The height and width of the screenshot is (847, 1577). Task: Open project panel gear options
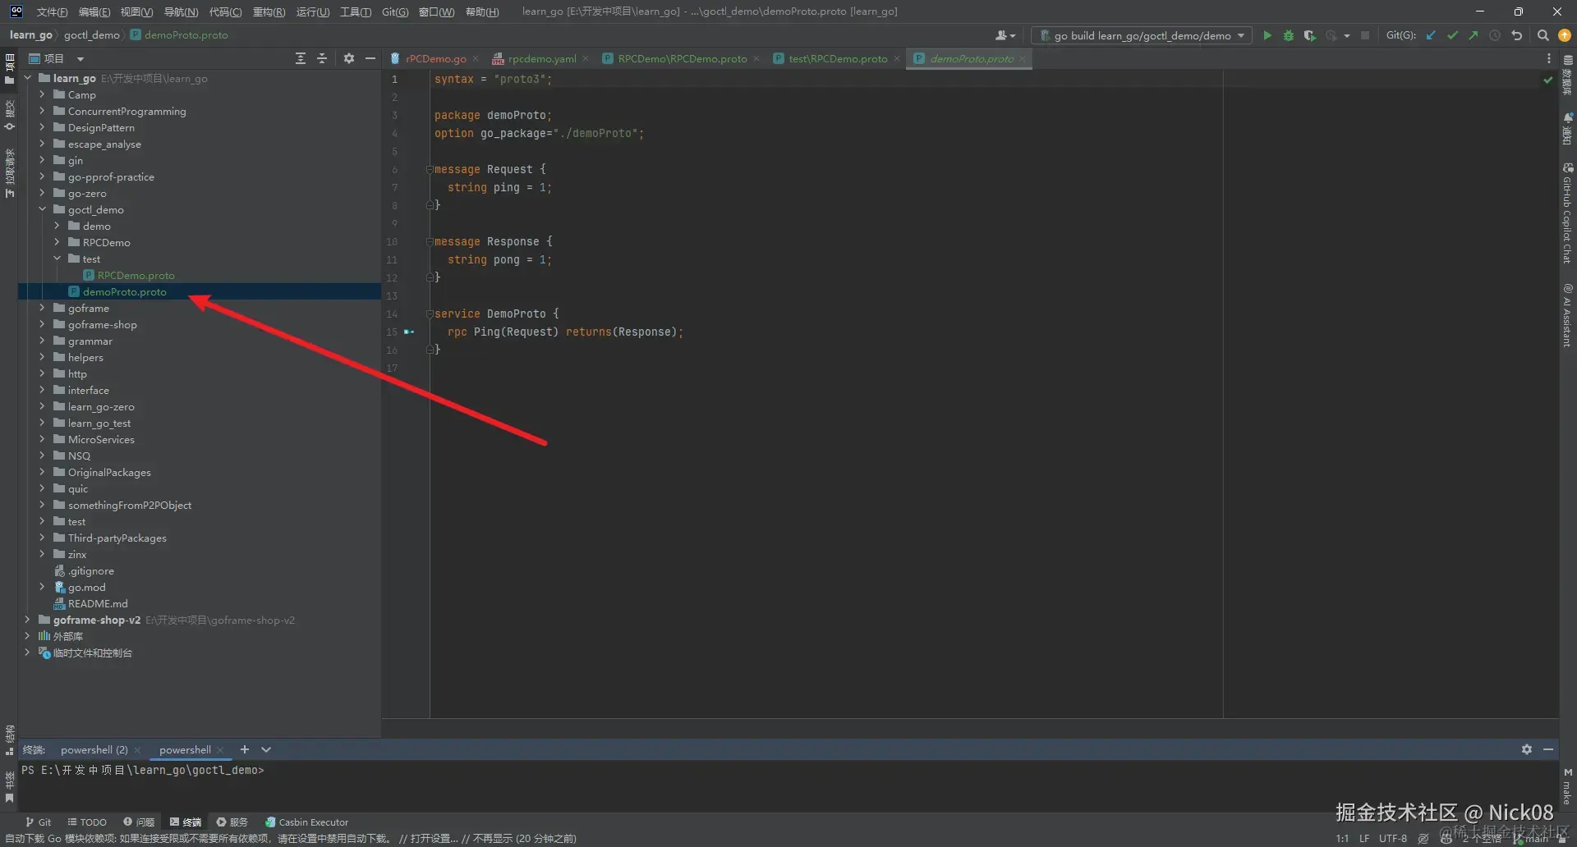click(x=349, y=58)
